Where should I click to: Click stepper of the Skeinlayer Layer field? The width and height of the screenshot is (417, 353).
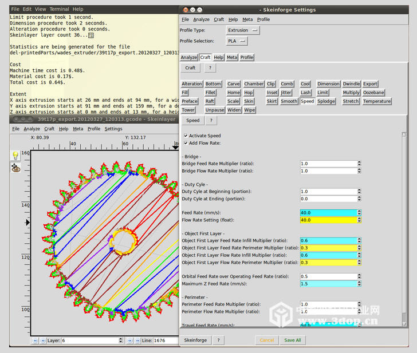coord(121,340)
